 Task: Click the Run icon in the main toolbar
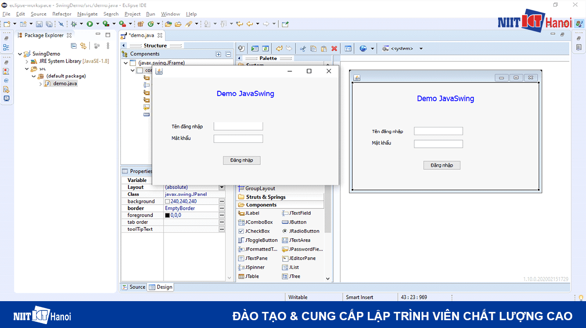point(91,23)
